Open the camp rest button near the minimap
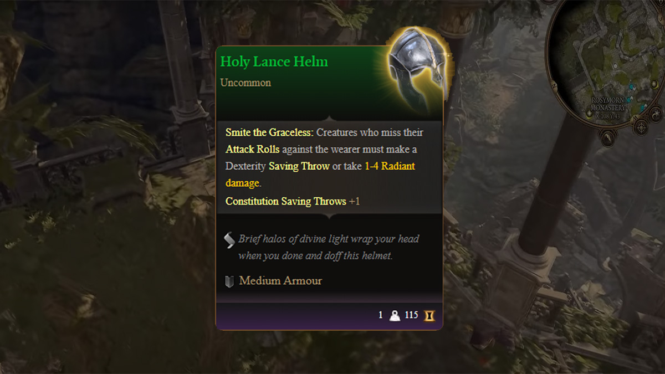665x374 pixels. [x=656, y=114]
